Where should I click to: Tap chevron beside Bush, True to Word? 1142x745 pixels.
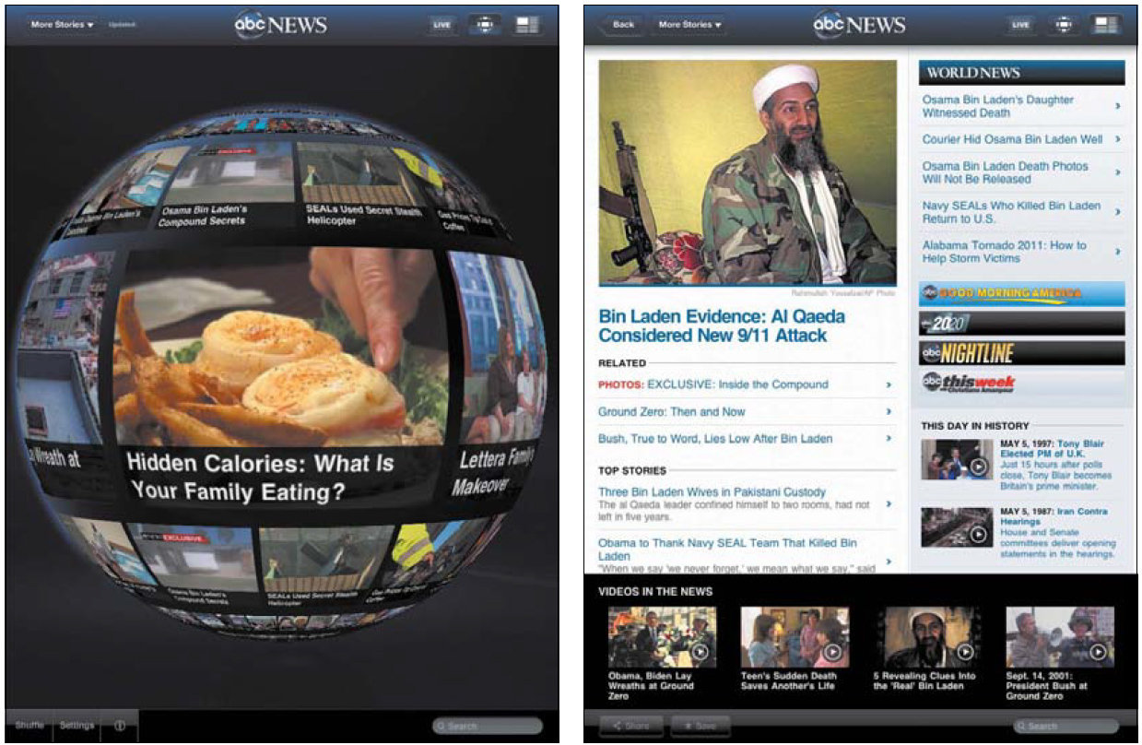pos(889,439)
